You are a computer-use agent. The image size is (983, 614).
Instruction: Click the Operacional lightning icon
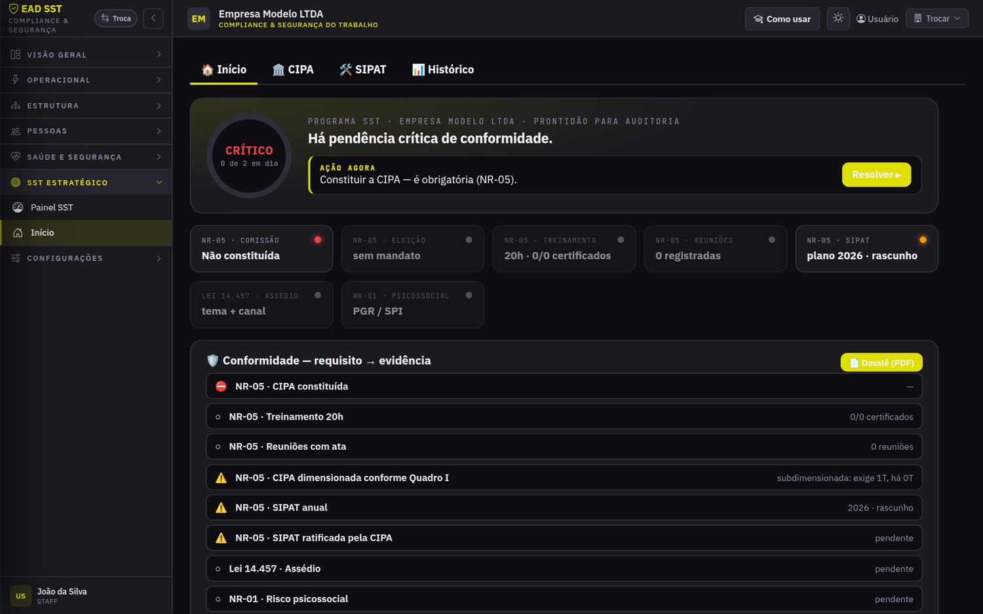(x=16, y=80)
